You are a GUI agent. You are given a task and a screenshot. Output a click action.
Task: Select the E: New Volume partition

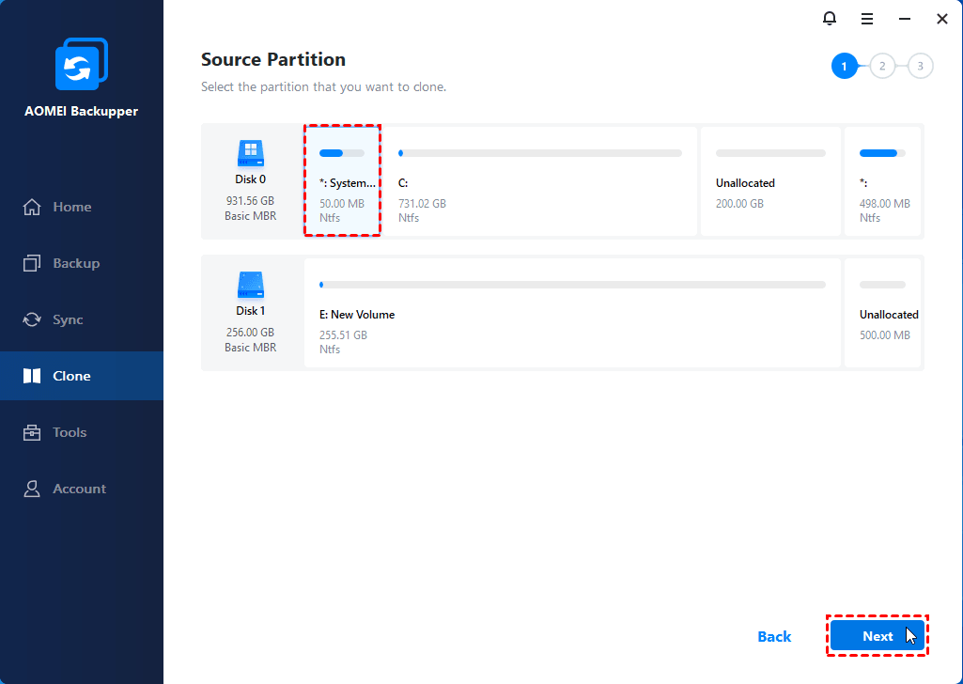pos(572,315)
